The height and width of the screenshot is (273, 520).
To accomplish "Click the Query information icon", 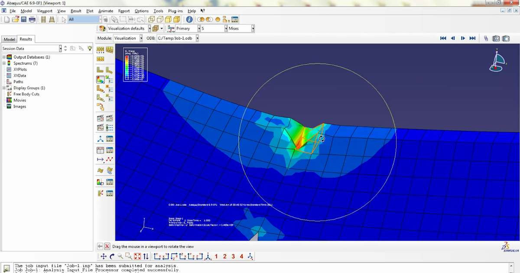I will (189, 19).
